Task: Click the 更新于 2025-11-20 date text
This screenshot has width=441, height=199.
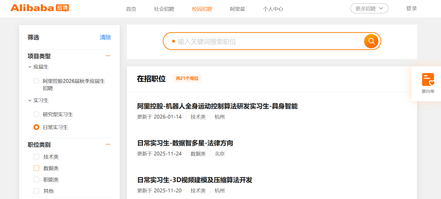Action: coord(160,190)
